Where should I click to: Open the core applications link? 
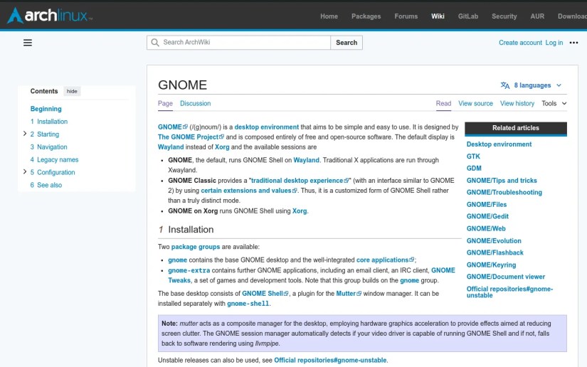385,260
